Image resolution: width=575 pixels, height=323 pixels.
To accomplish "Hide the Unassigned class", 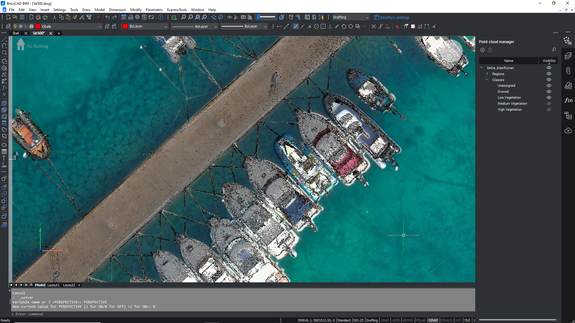I will click(549, 86).
